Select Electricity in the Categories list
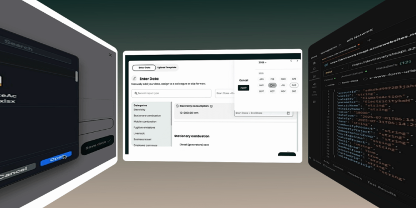Image resolution: width=416 pixels, height=208 pixels. pyautogui.click(x=139, y=110)
